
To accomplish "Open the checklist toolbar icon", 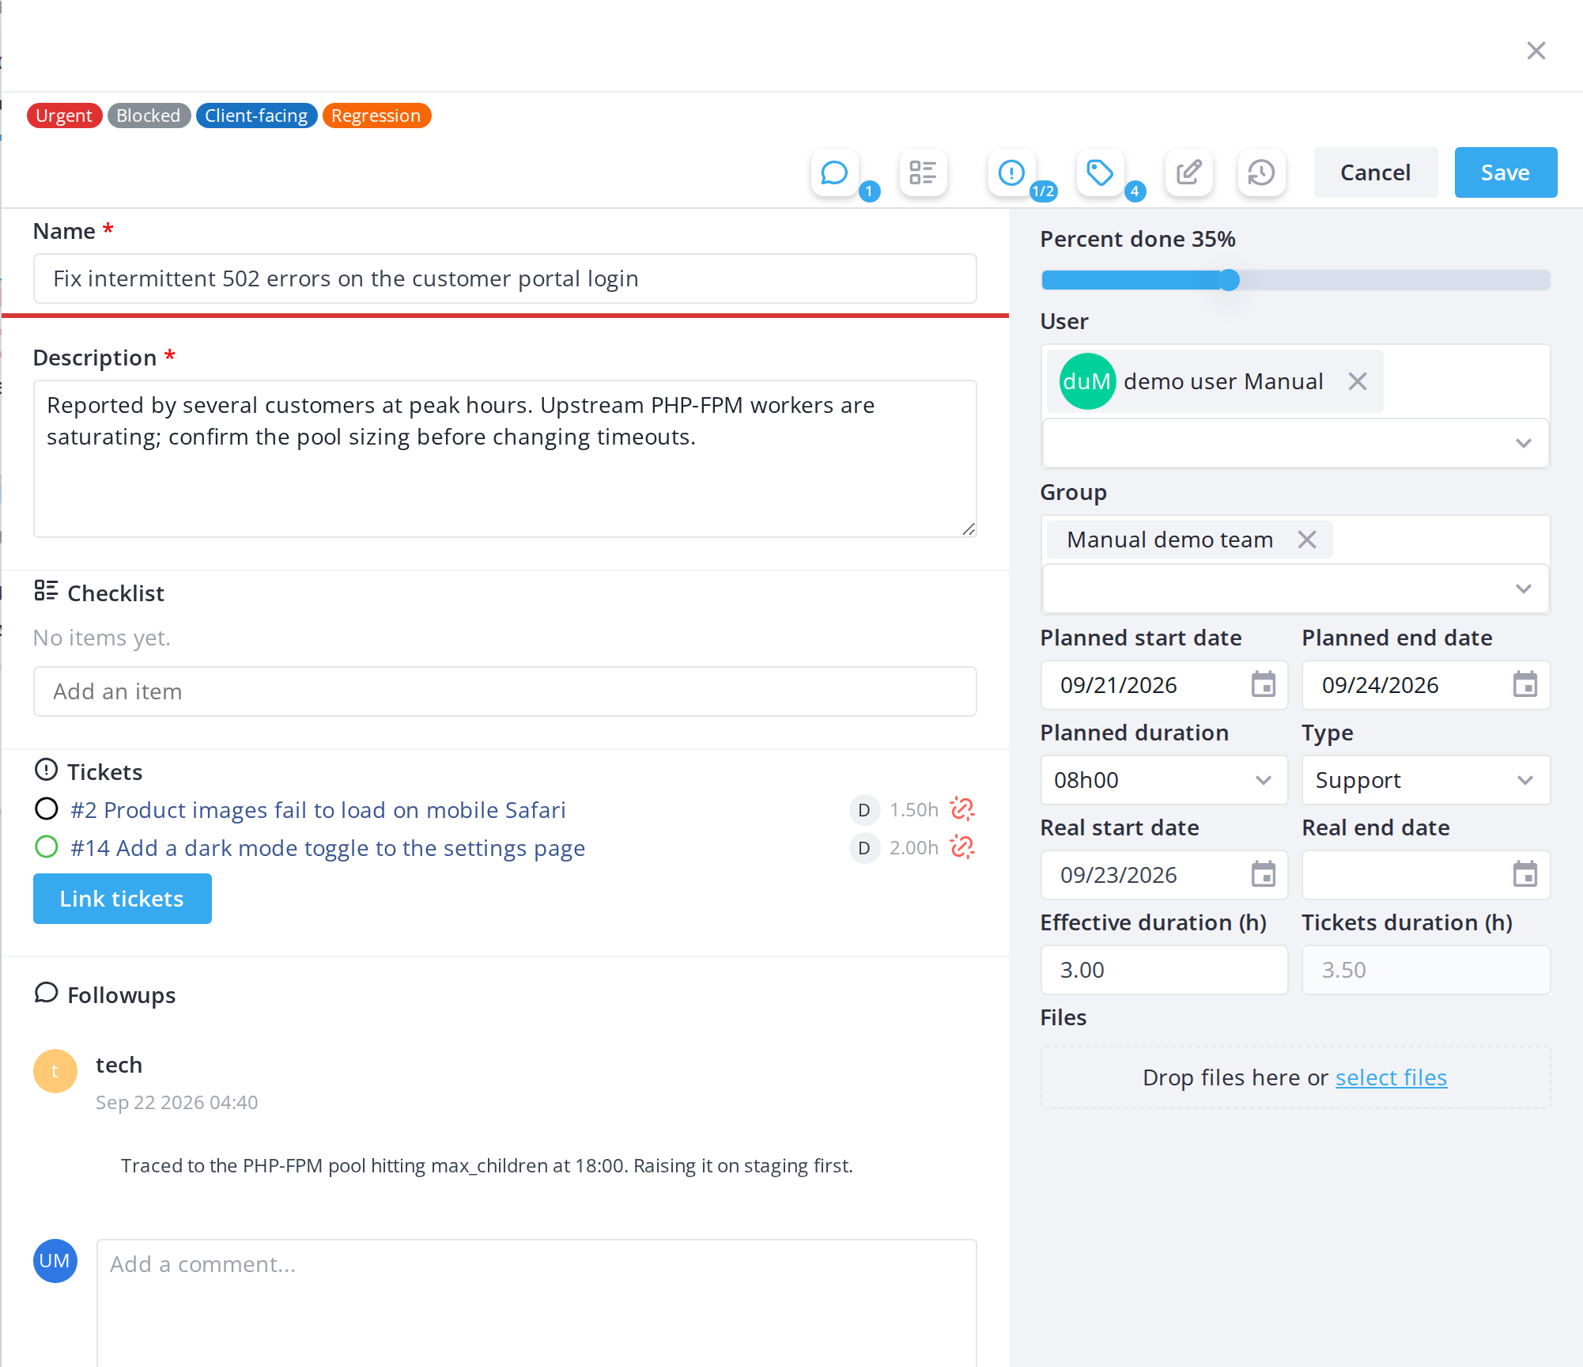I will [923, 172].
